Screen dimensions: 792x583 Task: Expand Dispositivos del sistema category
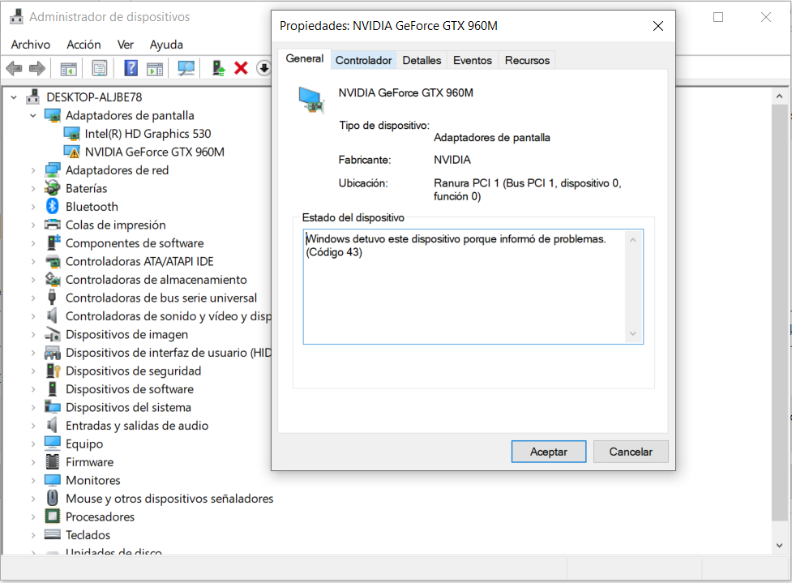click(x=33, y=407)
